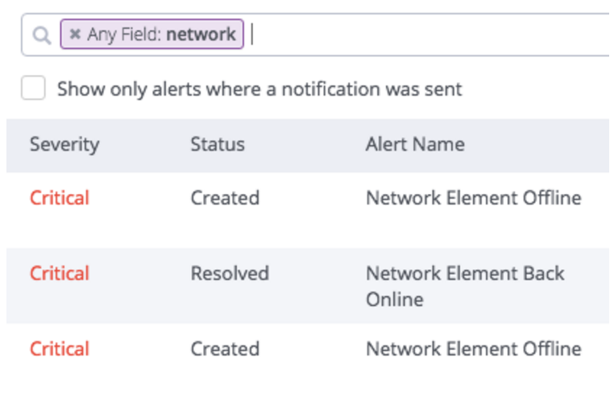Sort by the Alert Name column header

(x=415, y=144)
